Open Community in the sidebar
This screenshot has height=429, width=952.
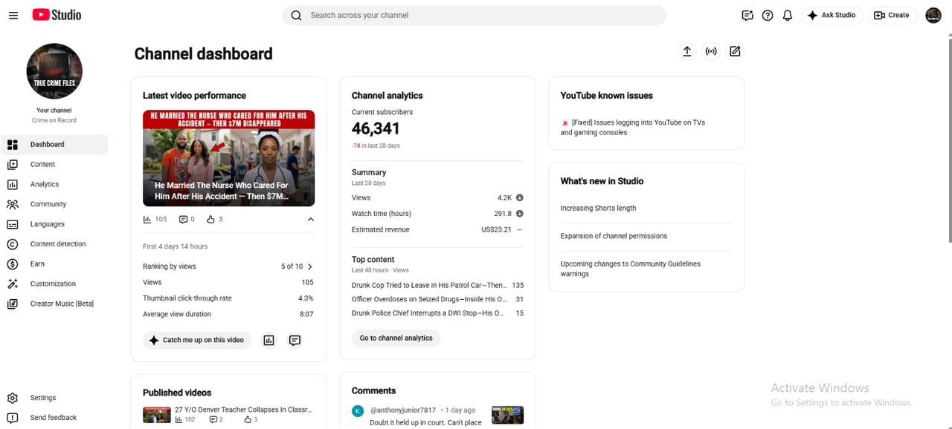(54, 204)
